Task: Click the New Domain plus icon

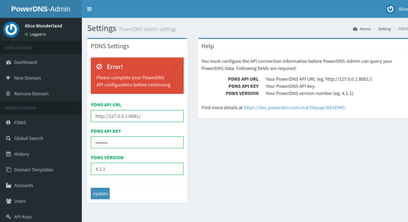Action: click(8, 78)
